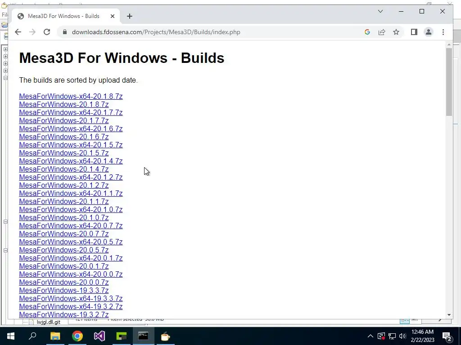This screenshot has height=345, width=461.
Task: Open MesaForWindows-20.1.2.7z
Action: pos(64,185)
